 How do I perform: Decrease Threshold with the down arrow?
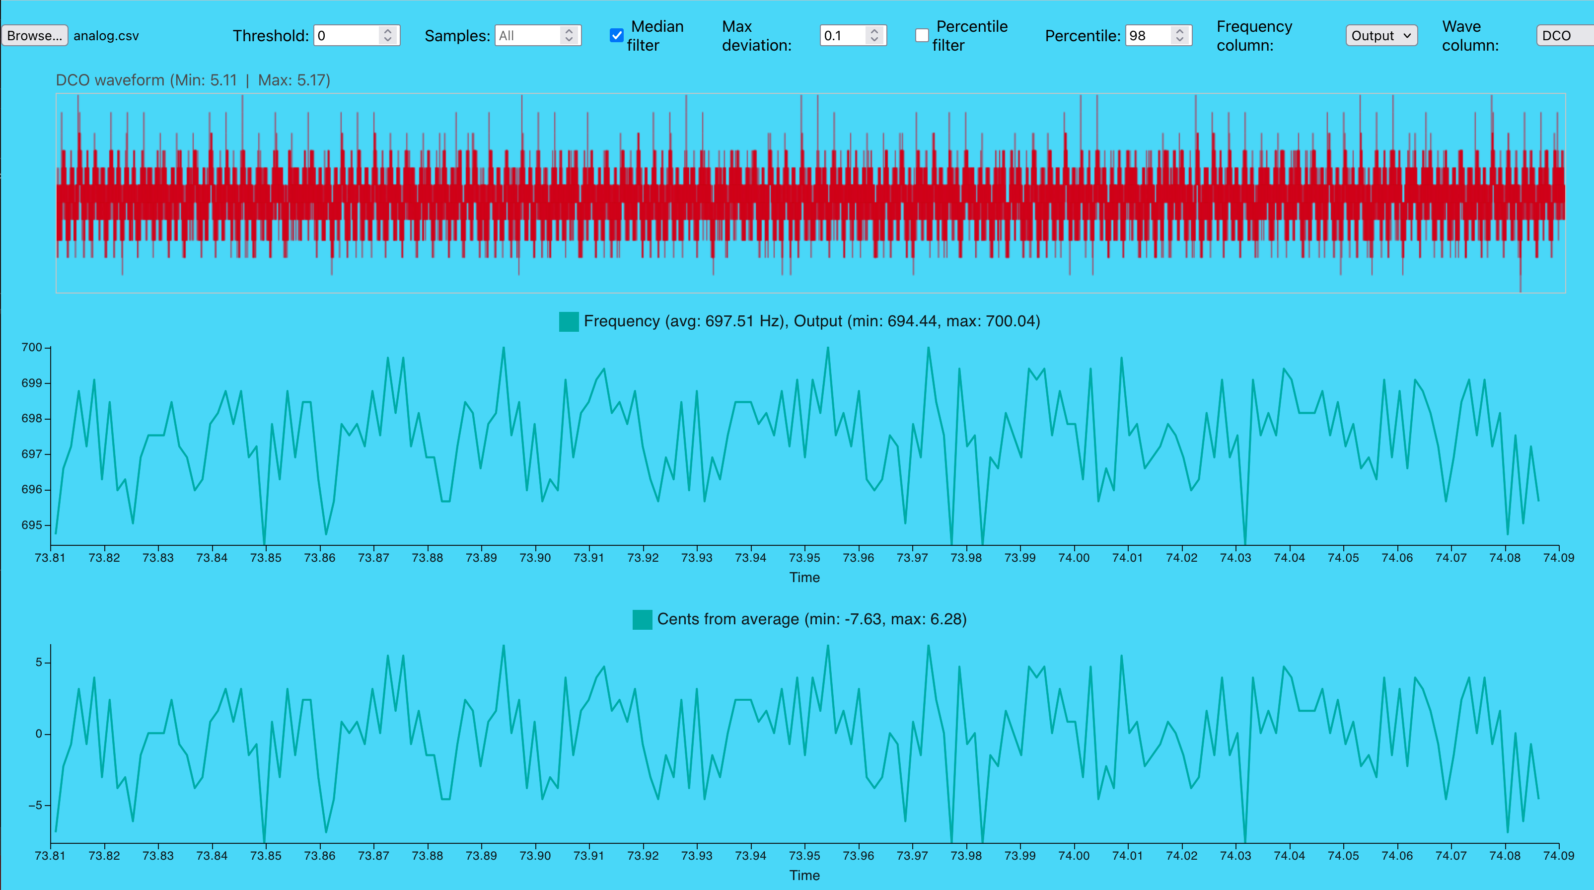point(388,40)
